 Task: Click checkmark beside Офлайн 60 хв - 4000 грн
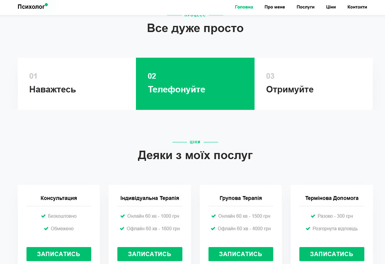click(x=213, y=229)
